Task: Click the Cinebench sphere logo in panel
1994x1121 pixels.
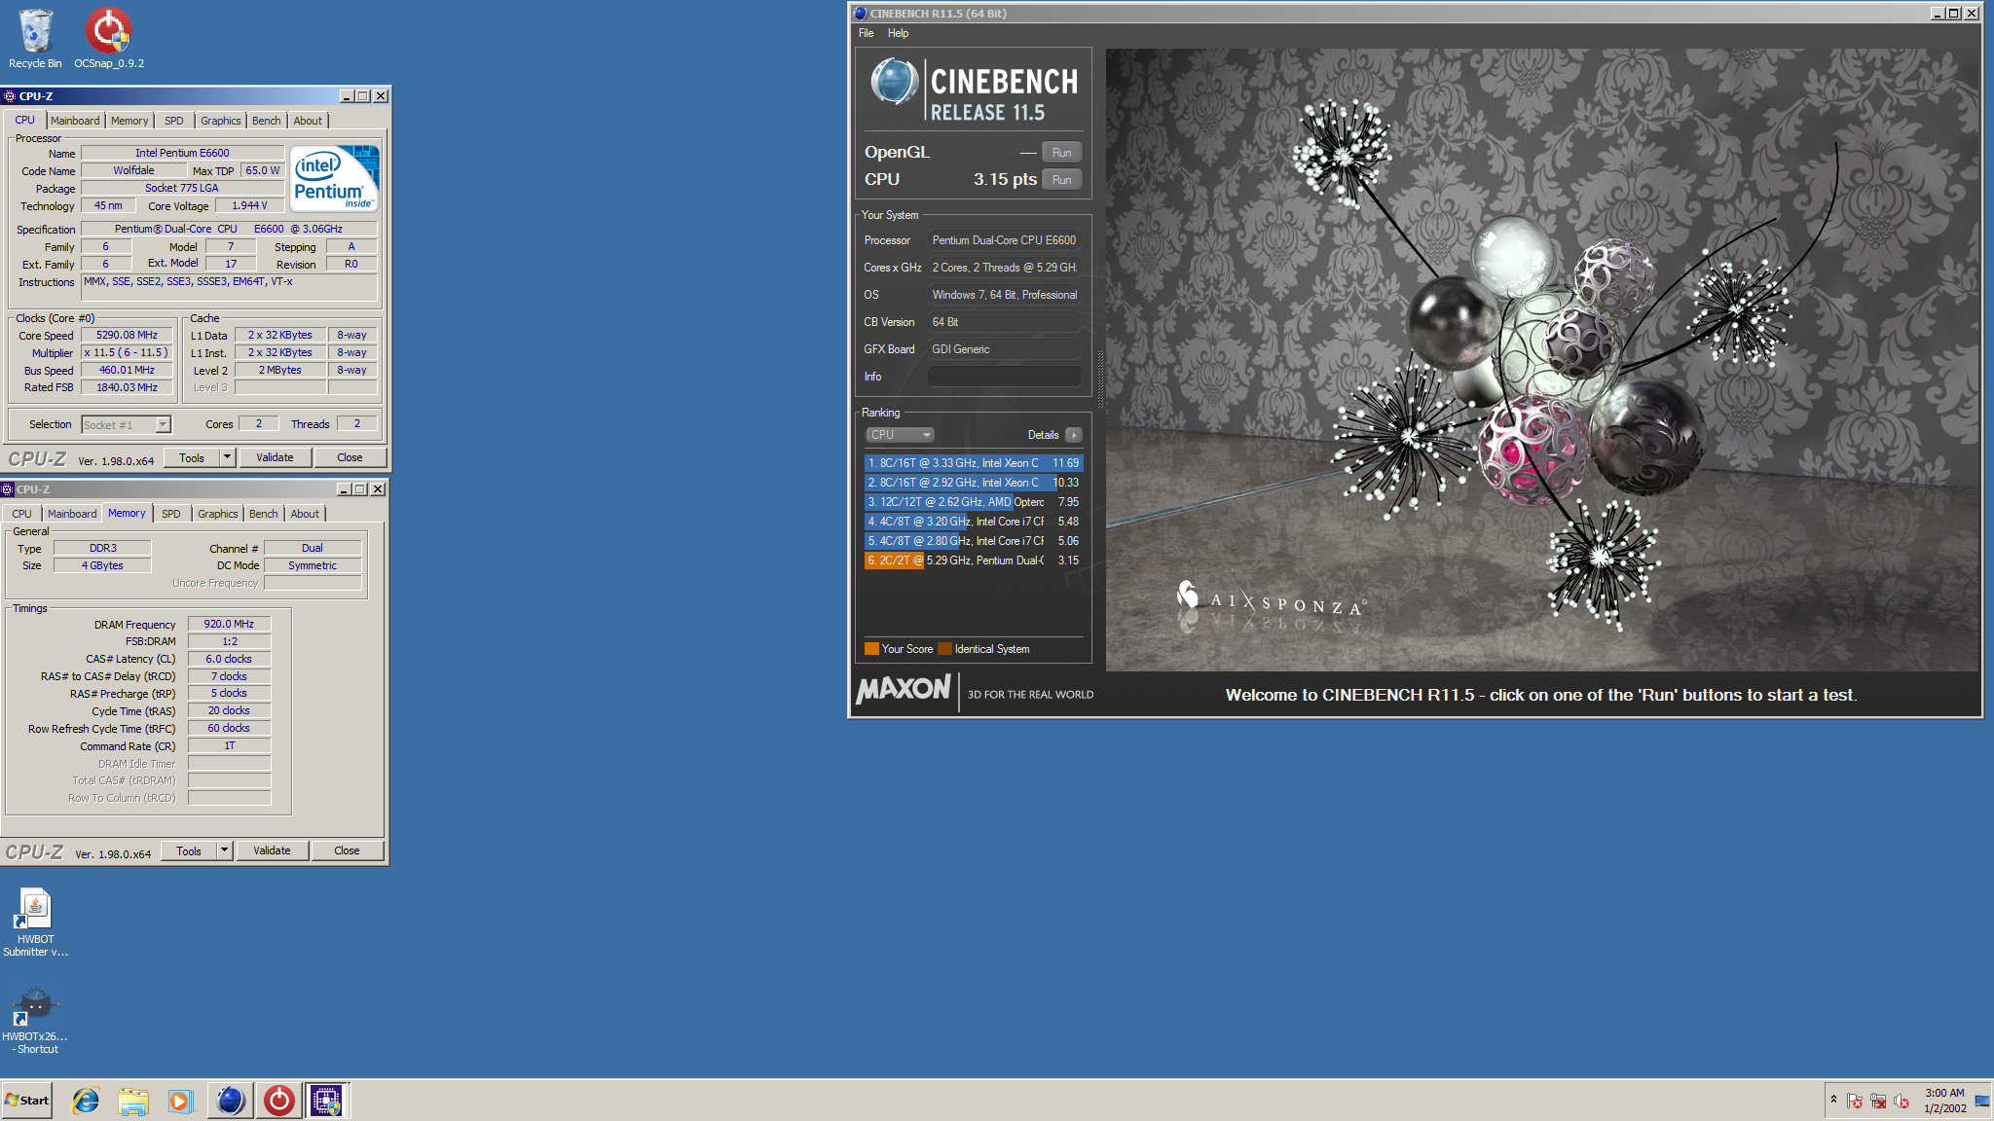Action: pos(894,82)
